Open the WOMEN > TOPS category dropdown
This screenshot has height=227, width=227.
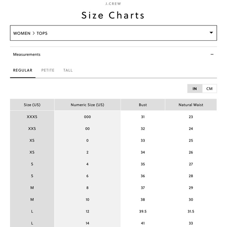(113, 33)
